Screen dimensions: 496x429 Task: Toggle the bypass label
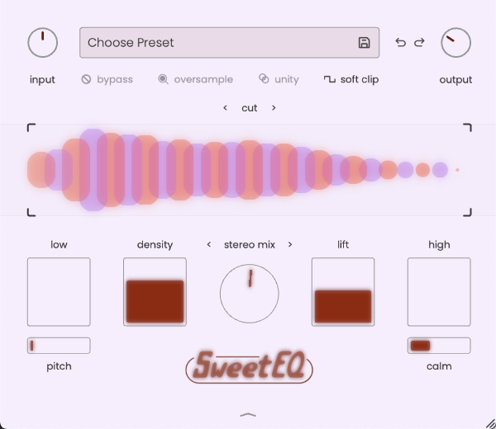(115, 79)
